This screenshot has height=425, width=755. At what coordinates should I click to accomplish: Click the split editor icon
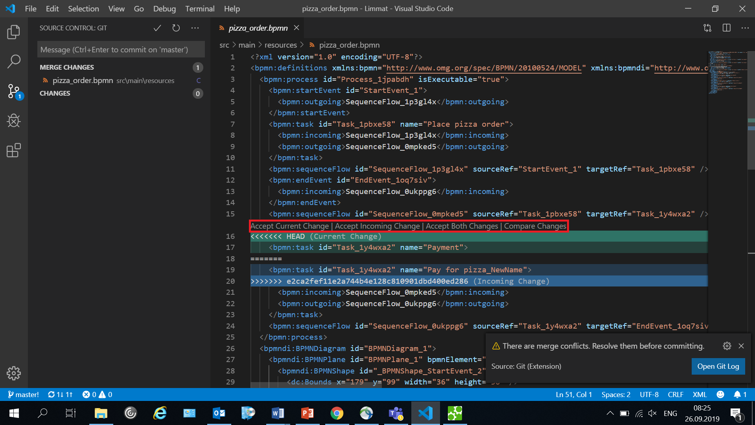(x=726, y=28)
